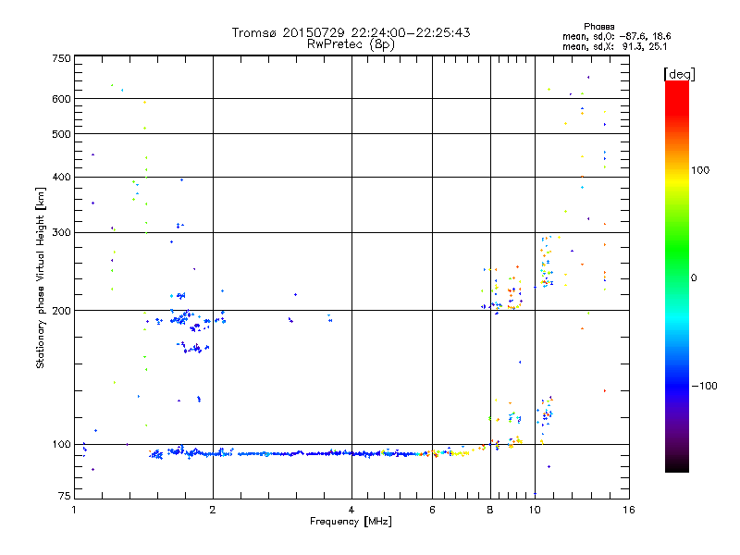Click the x-axis tick label '6'
The image size is (740, 555).
pos(432,510)
